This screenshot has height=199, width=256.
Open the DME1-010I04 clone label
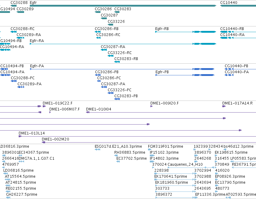point(99,110)
